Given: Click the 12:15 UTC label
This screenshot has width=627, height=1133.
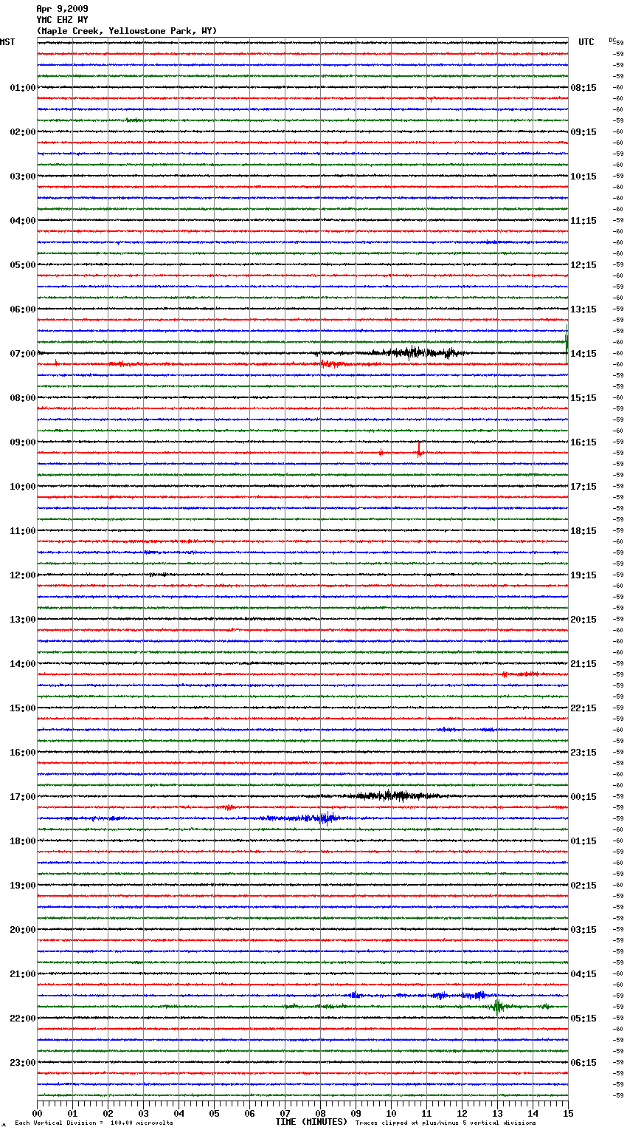Looking at the screenshot, I should pos(583,265).
